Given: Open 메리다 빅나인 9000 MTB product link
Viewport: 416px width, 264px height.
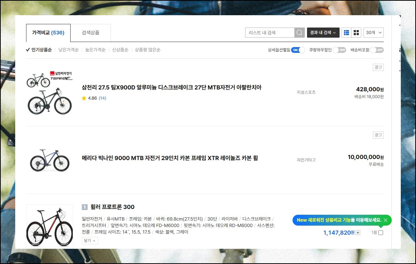Looking at the screenshot, I should click(170, 158).
